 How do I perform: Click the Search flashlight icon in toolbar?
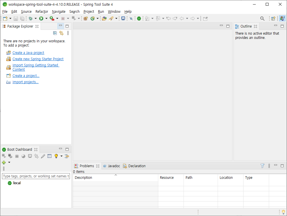[x=111, y=18]
